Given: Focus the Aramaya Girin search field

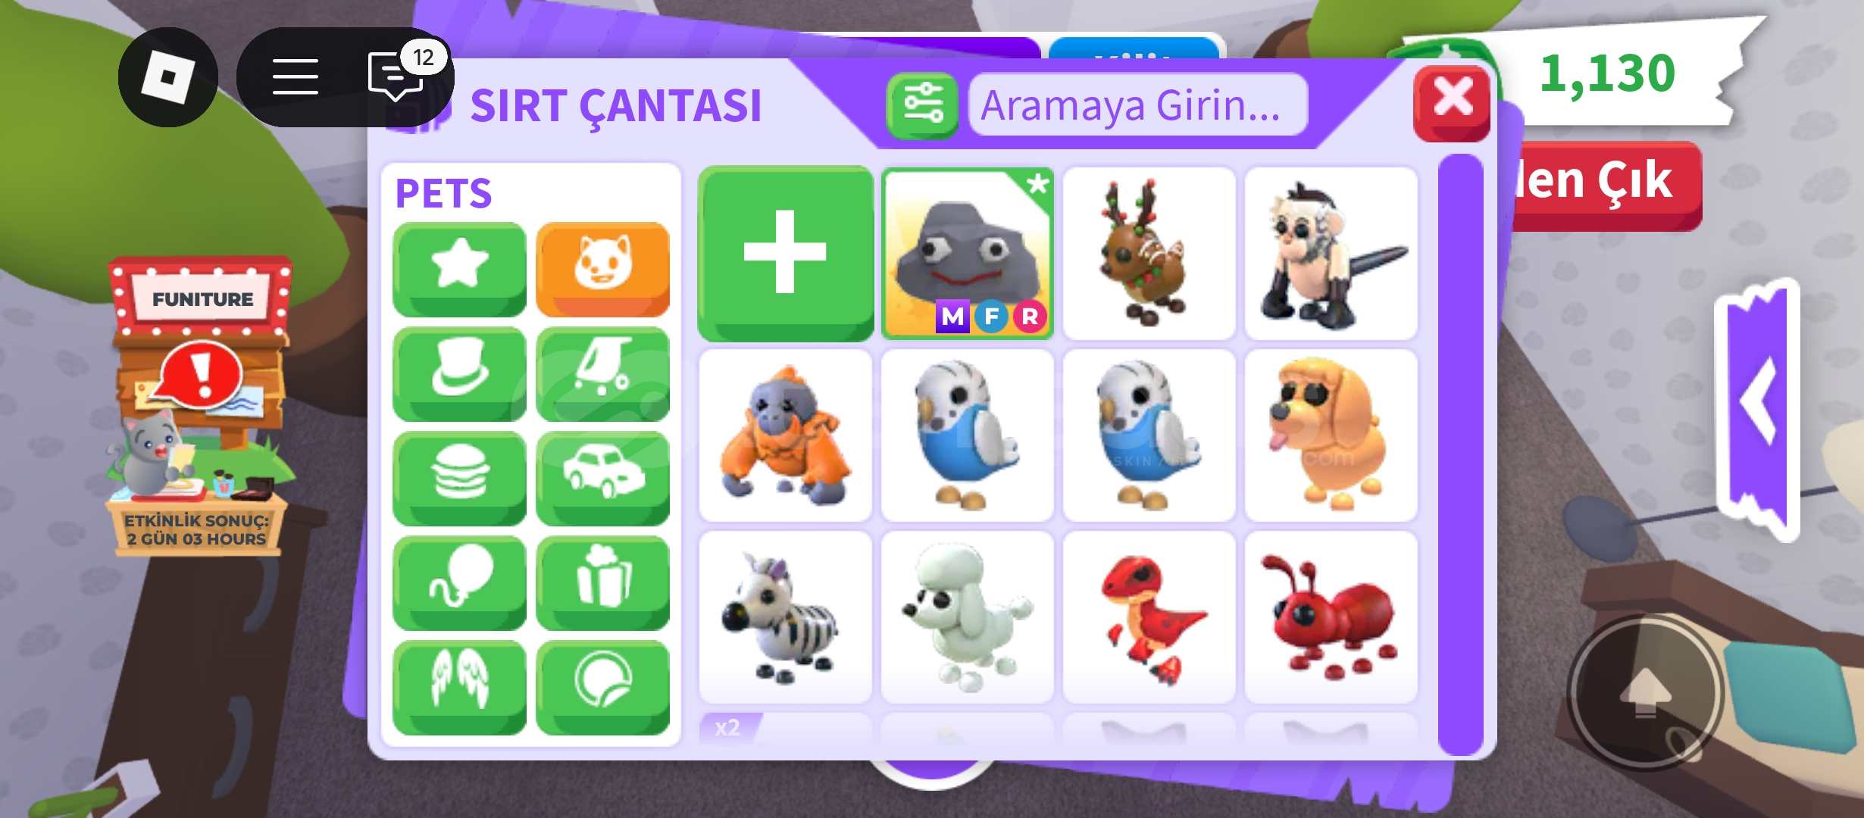Looking at the screenshot, I should 1137,105.
